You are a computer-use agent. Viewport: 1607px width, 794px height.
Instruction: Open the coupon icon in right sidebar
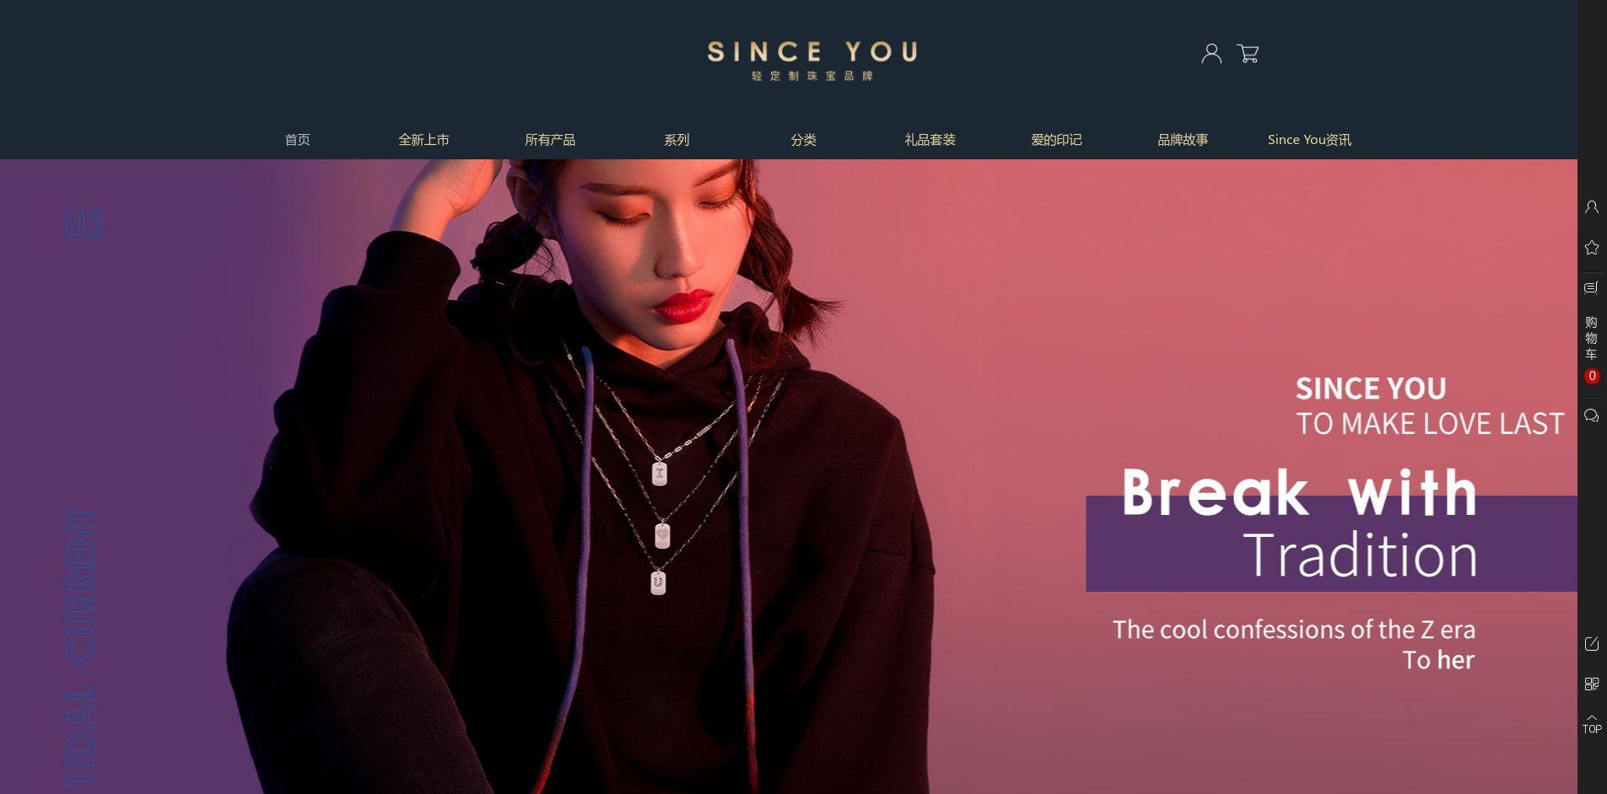point(1592,287)
